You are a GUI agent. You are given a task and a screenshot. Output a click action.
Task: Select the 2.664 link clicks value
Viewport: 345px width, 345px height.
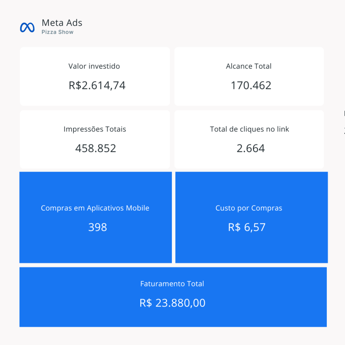click(251, 148)
